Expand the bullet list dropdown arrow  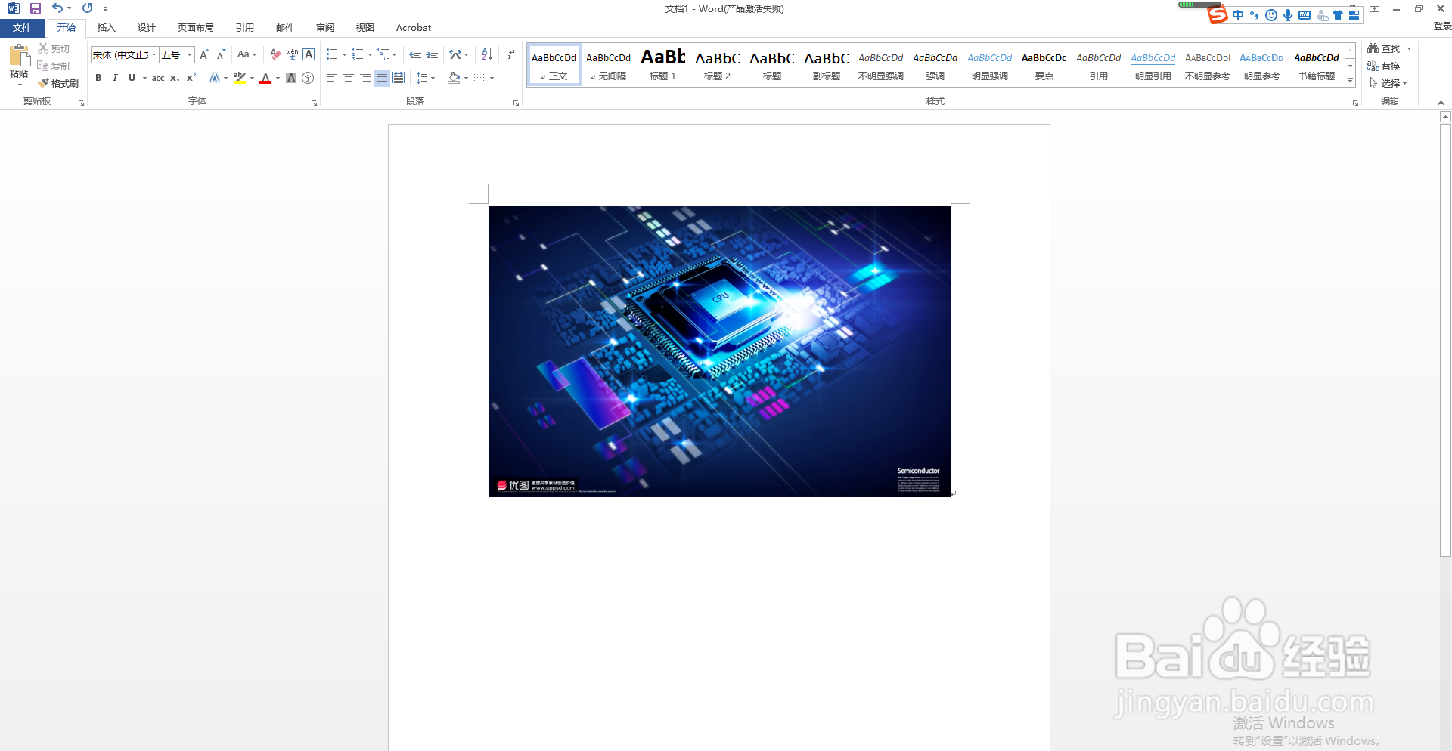pos(344,54)
